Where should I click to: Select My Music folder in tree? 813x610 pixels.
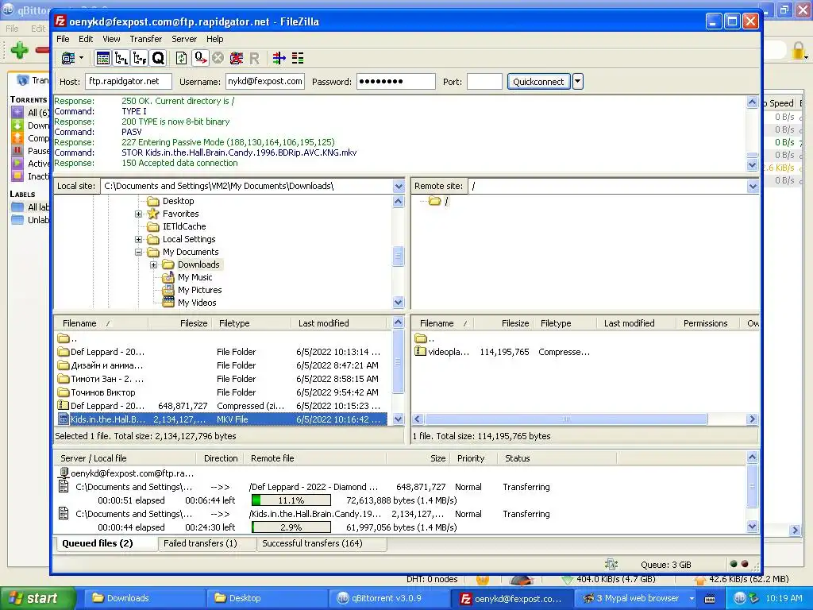[x=195, y=277]
